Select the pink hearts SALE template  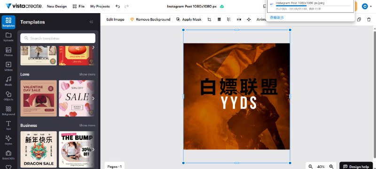pyautogui.click(x=77, y=98)
